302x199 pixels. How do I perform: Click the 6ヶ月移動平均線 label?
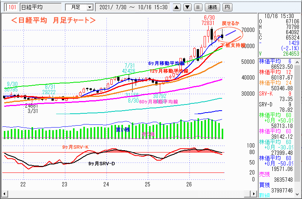point(166,63)
